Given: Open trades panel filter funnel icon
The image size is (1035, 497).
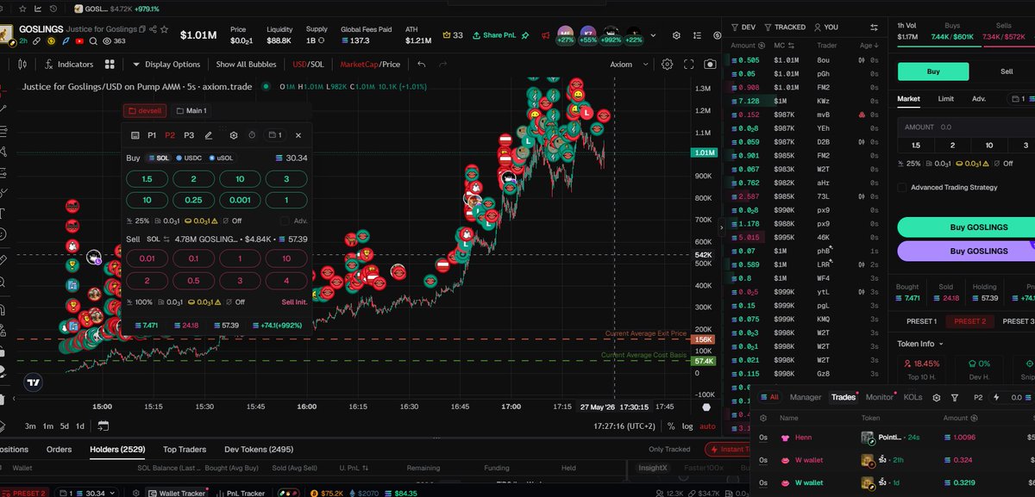Looking at the screenshot, I should coord(955,397).
